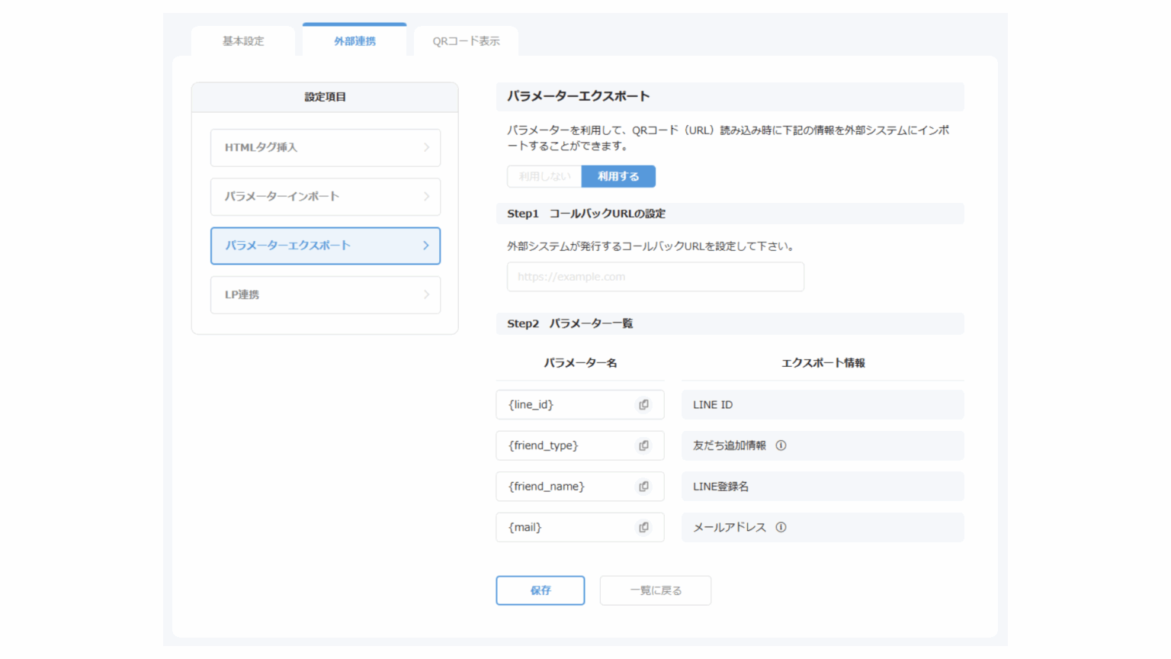Show info for メールアドレス
Viewport: 1171px width, 659px height.
coord(781,527)
